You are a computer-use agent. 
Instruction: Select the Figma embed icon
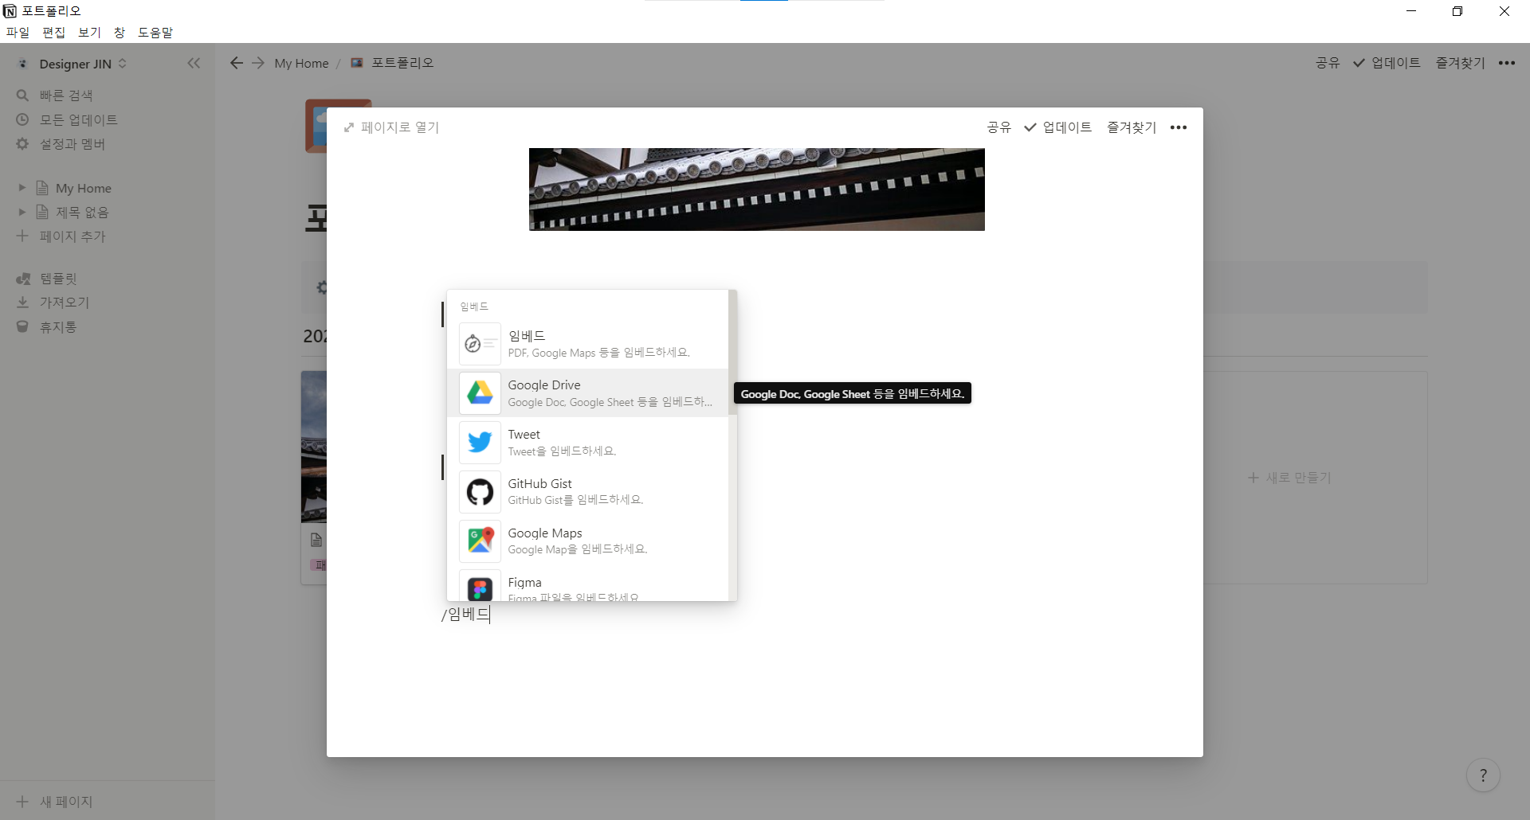click(480, 588)
